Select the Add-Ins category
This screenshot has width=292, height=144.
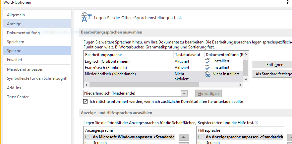click(x=37, y=88)
